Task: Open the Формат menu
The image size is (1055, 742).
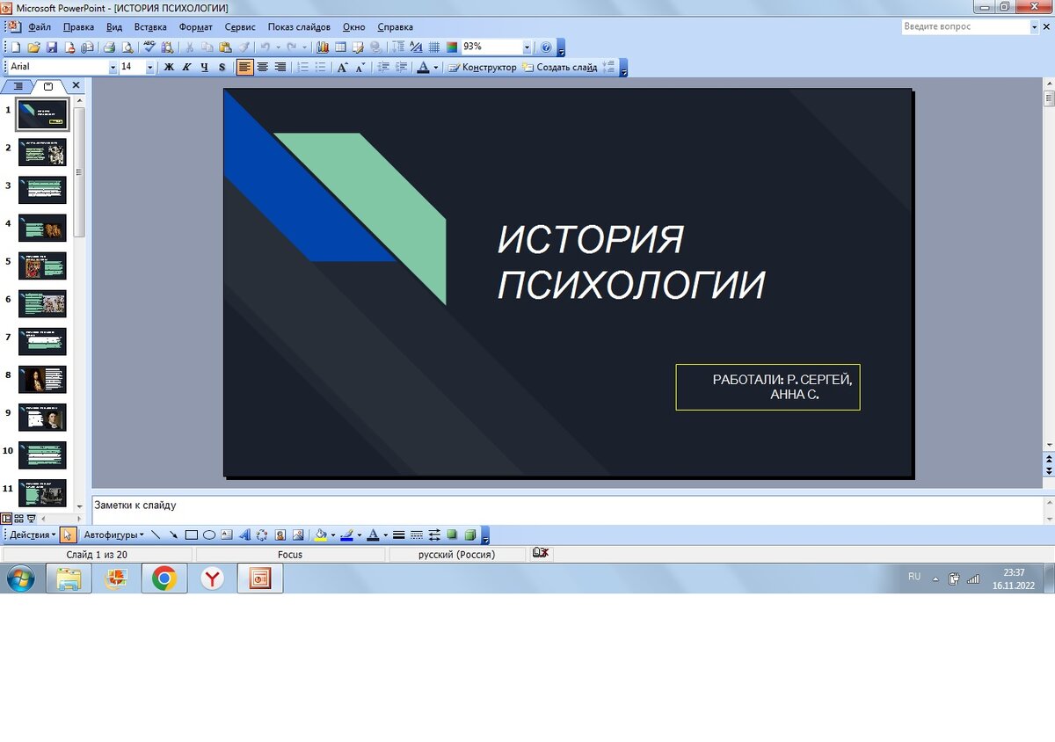Action: pos(196,27)
